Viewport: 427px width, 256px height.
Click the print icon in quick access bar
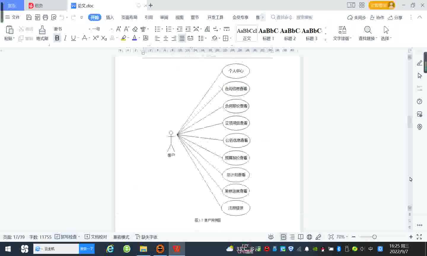45,17
